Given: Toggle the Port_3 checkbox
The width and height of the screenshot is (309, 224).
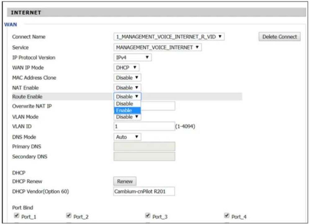Looking at the screenshot, I should 148,216.
